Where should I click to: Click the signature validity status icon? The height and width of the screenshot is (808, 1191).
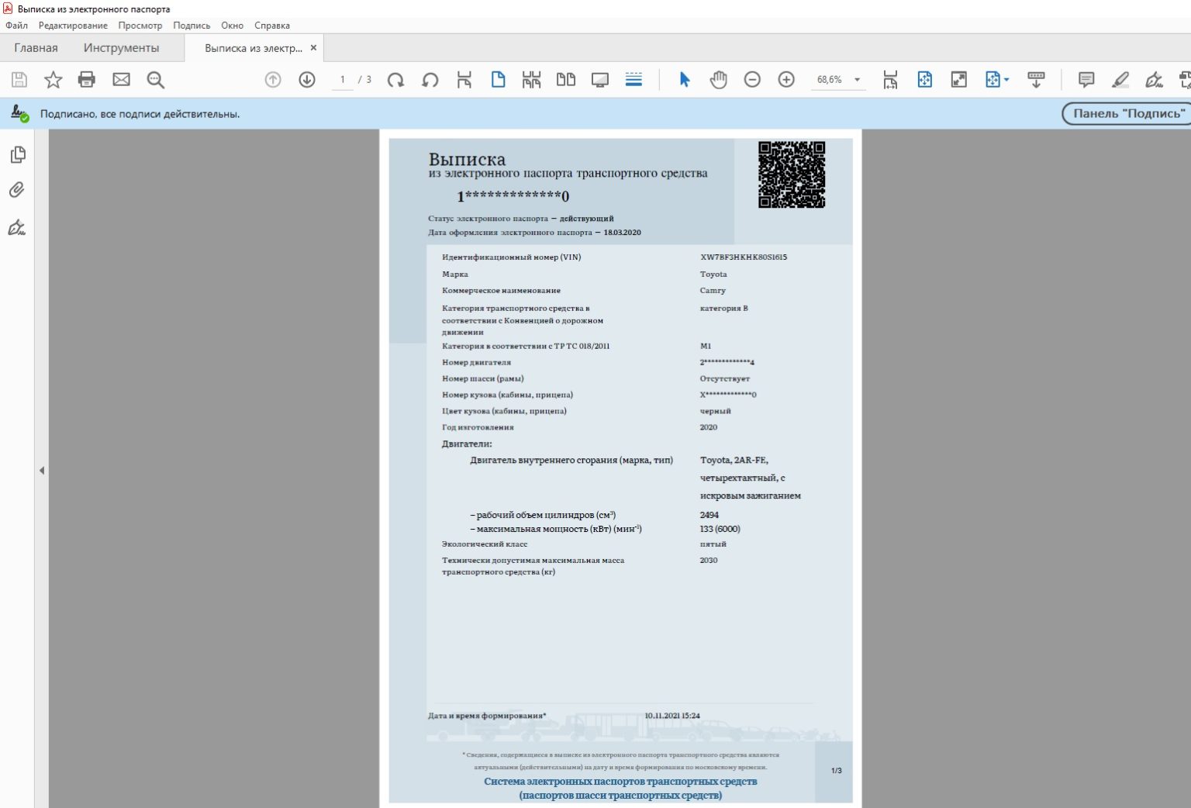pyautogui.click(x=19, y=114)
